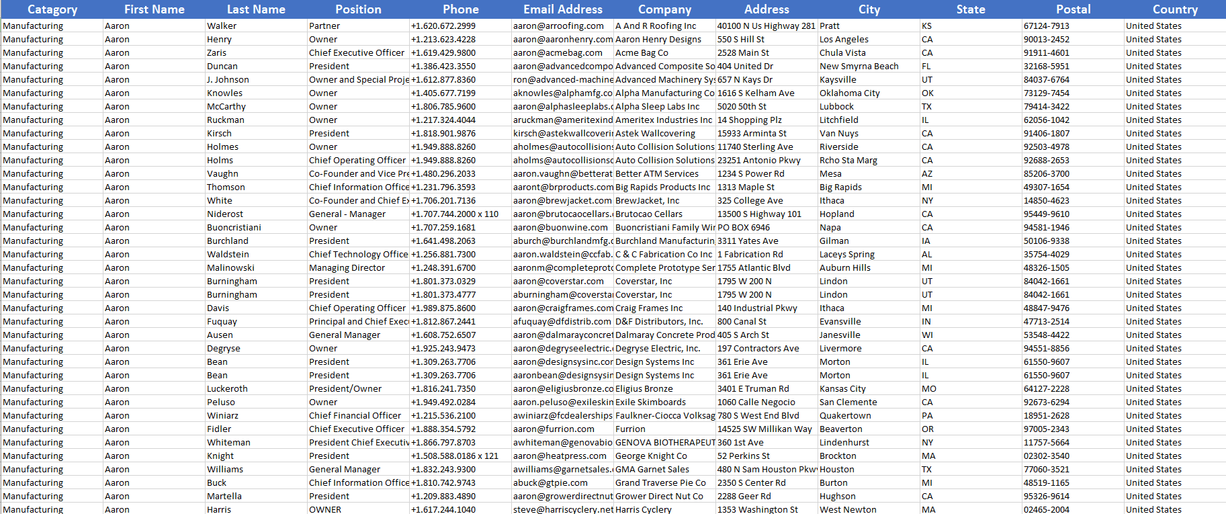This screenshot has width=1226, height=514.
Task: Select state cell FL
Action: (971, 66)
